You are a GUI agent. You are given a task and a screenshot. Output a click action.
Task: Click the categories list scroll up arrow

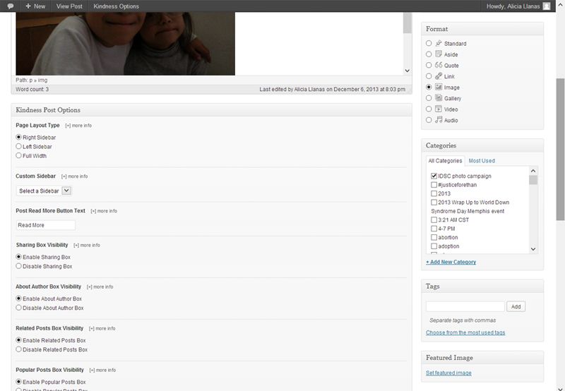[x=533, y=171]
